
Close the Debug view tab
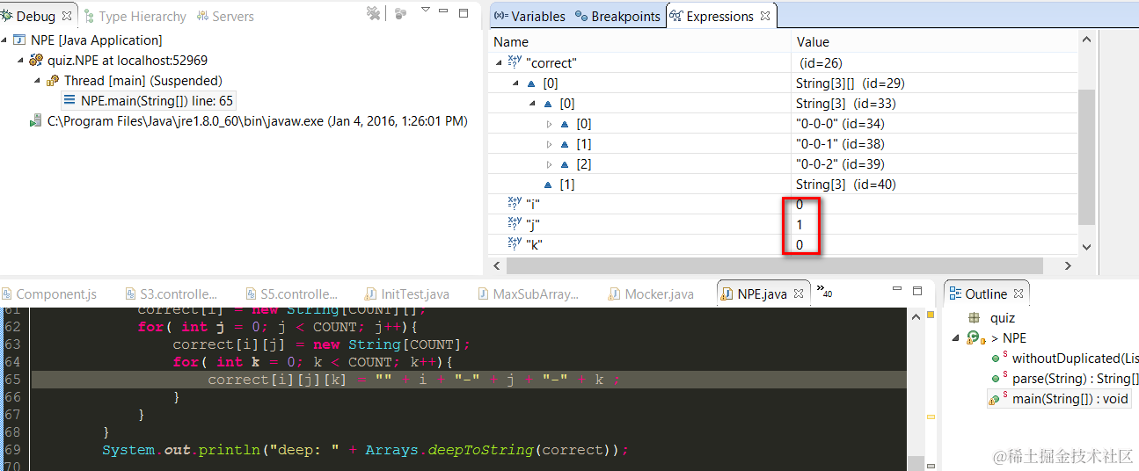tap(67, 16)
